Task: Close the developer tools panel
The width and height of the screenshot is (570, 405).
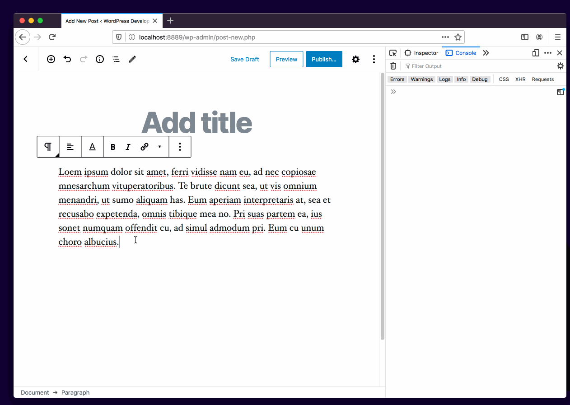Action: click(560, 53)
